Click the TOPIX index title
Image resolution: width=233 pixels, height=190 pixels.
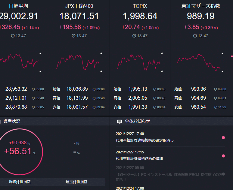tap(140, 6)
